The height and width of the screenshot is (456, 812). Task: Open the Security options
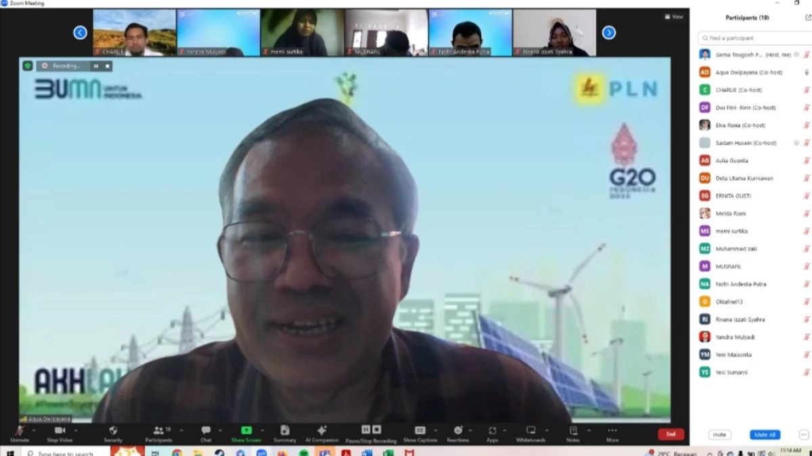click(x=113, y=434)
